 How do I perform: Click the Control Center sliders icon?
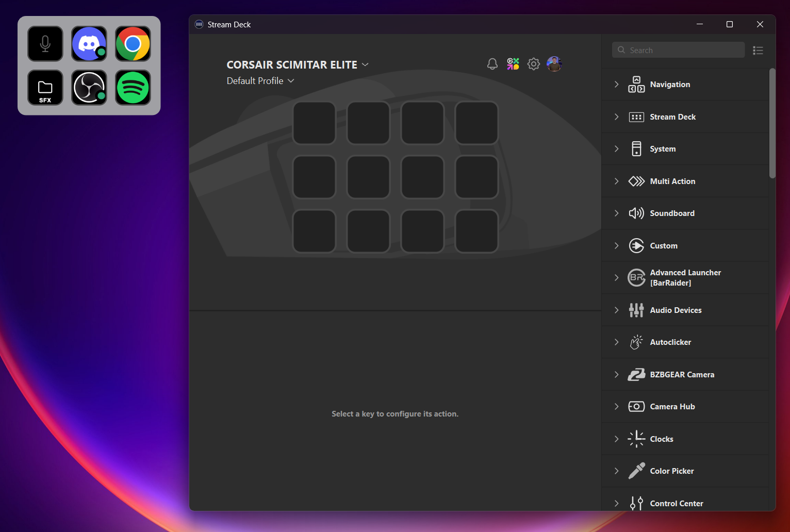pos(636,504)
